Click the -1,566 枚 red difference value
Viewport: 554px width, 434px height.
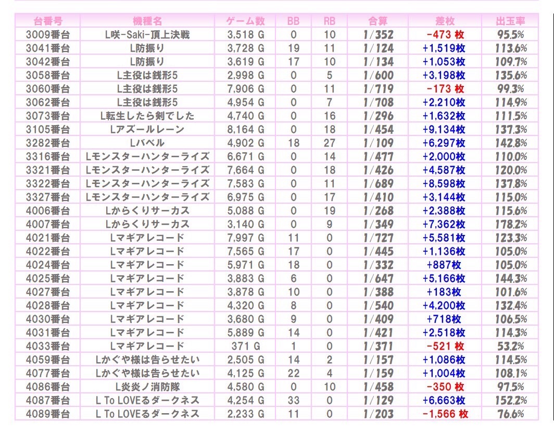[445, 414]
